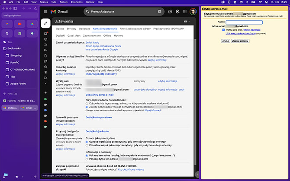Select 'Zawsze odpowiadaj z mojego domyślnego adresu' radio

(x=87, y=107)
